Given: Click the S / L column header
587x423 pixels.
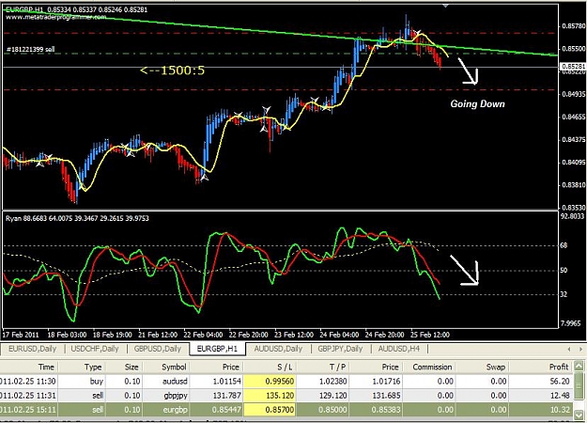Looking at the screenshot, I should pos(270,367).
